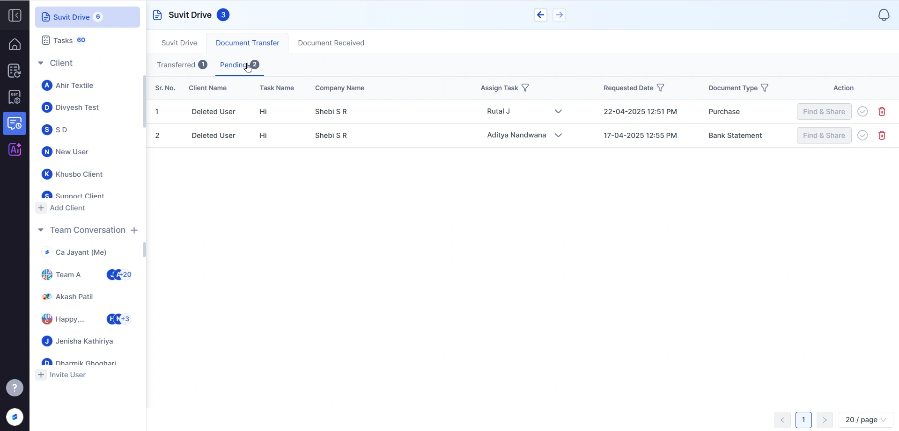The image size is (899, 431).
Task: Go forward using the right arrow button
Action: [559, 15]
